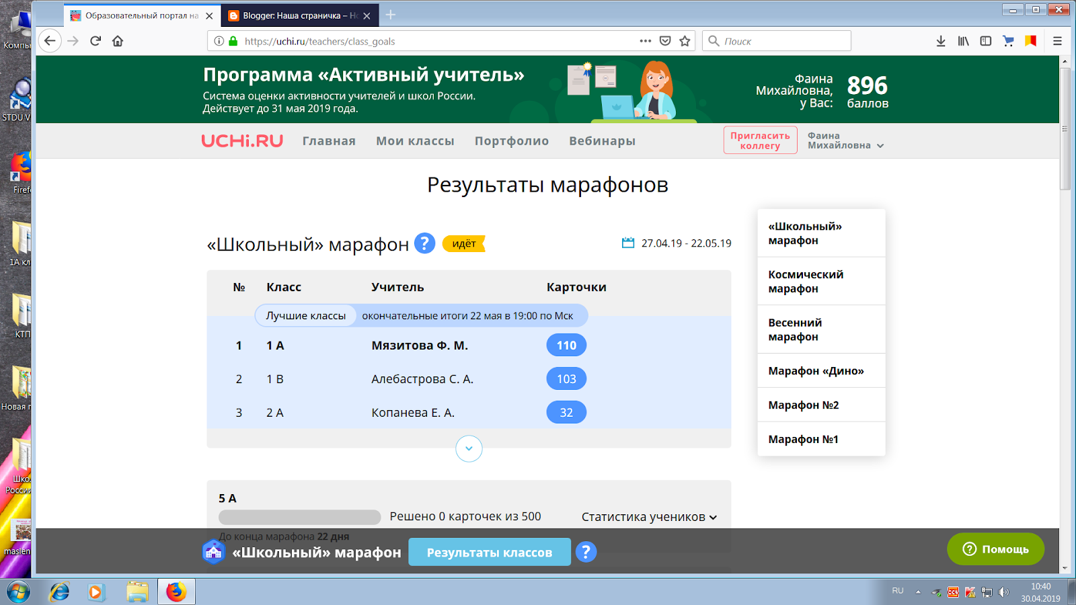Click the yellow-red bookmark flag extension icon

coord(1030,40)
